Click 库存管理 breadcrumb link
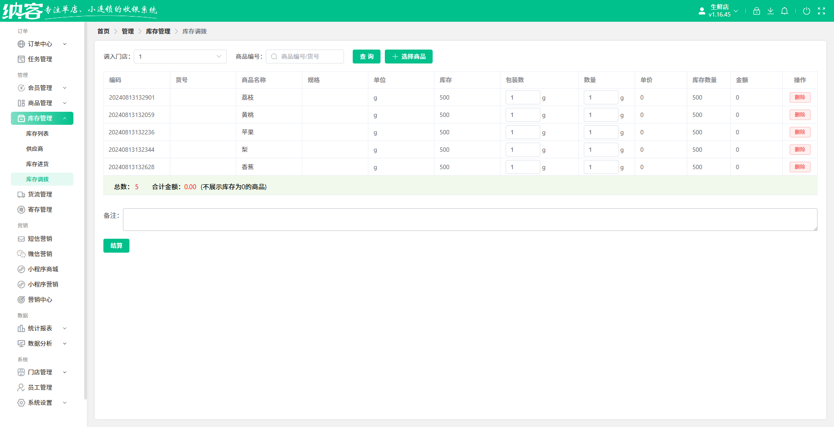 point(158,31)
